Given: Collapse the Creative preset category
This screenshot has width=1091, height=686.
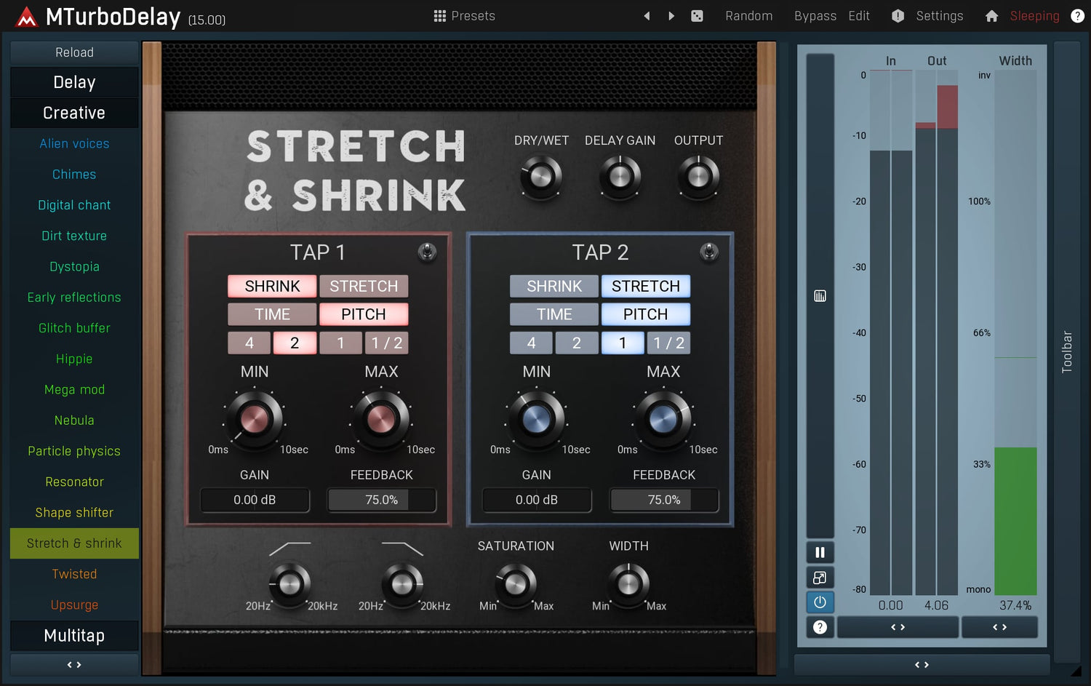Looking at the screenshot, I should pos(74,113).
